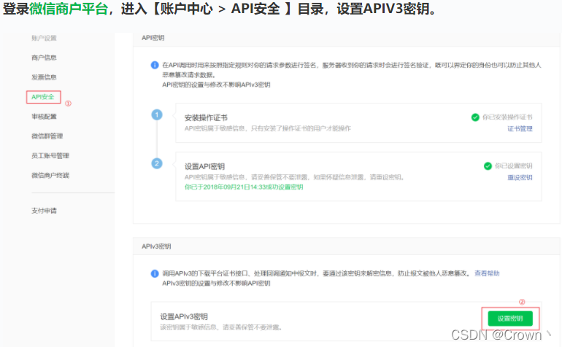Open 微信群管理 in the sidebar
Viewport: 562px width, 347px height.
point(47,136)
